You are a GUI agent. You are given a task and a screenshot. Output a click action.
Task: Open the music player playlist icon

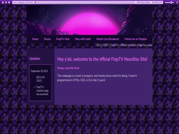[x=177, y=2]
